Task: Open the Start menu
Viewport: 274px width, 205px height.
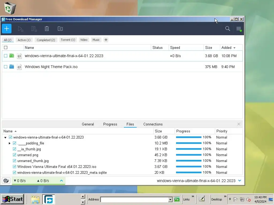Action: 12,199
